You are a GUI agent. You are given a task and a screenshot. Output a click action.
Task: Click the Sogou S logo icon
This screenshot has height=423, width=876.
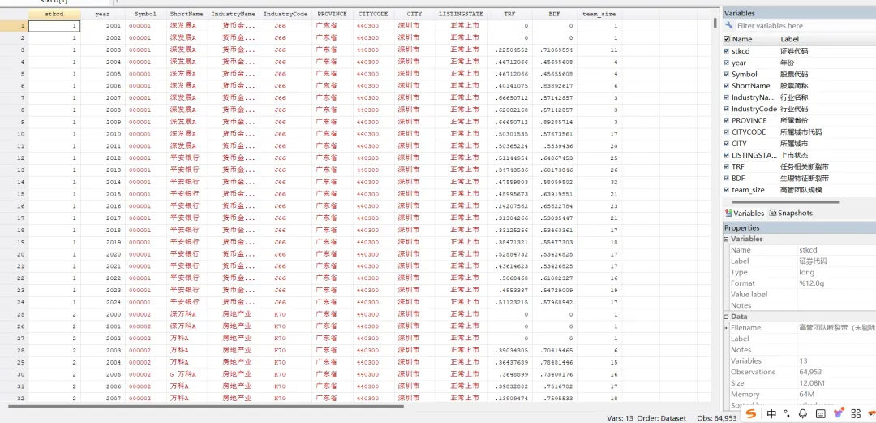click(752, 414)
